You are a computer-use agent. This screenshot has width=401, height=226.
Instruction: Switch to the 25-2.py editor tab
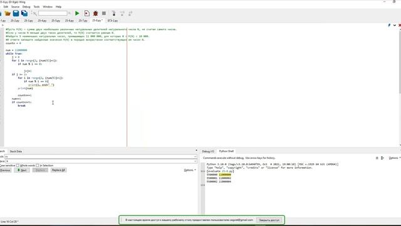(x=15, y=21)
